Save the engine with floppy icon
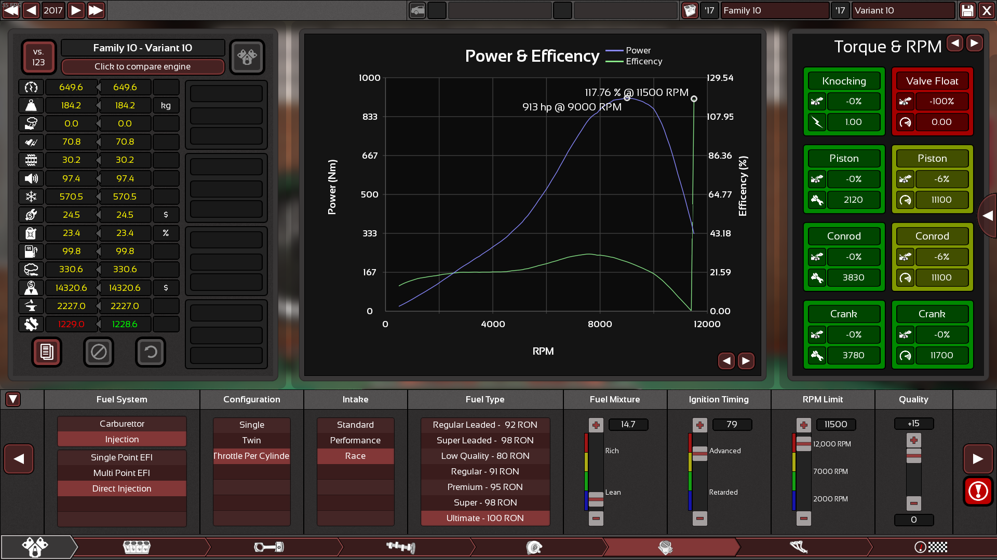 coord(967,10)
